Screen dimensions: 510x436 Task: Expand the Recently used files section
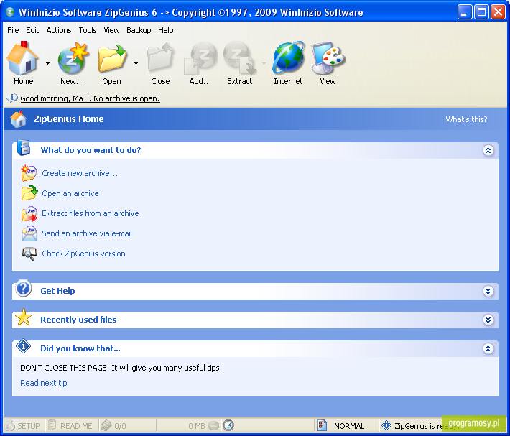(488, 320)
